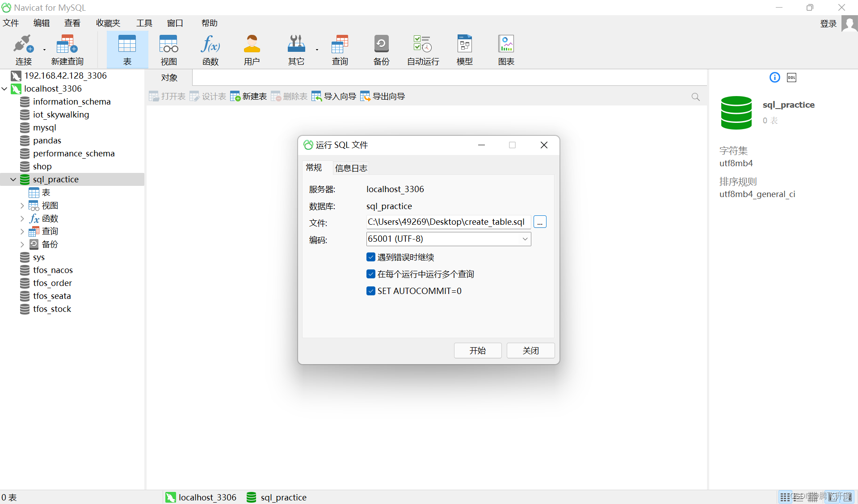Click the 登录 link at top right

click(x=828, y=23)
